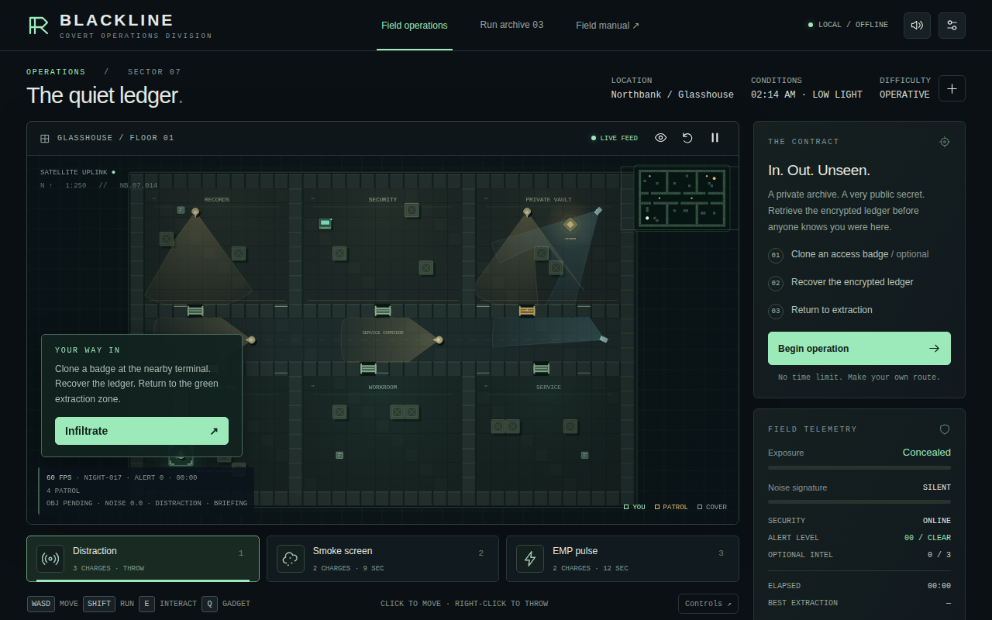Screen dimensions: 992x620
Task: Restart the map with the reset icon
Action: click(687, 138)
